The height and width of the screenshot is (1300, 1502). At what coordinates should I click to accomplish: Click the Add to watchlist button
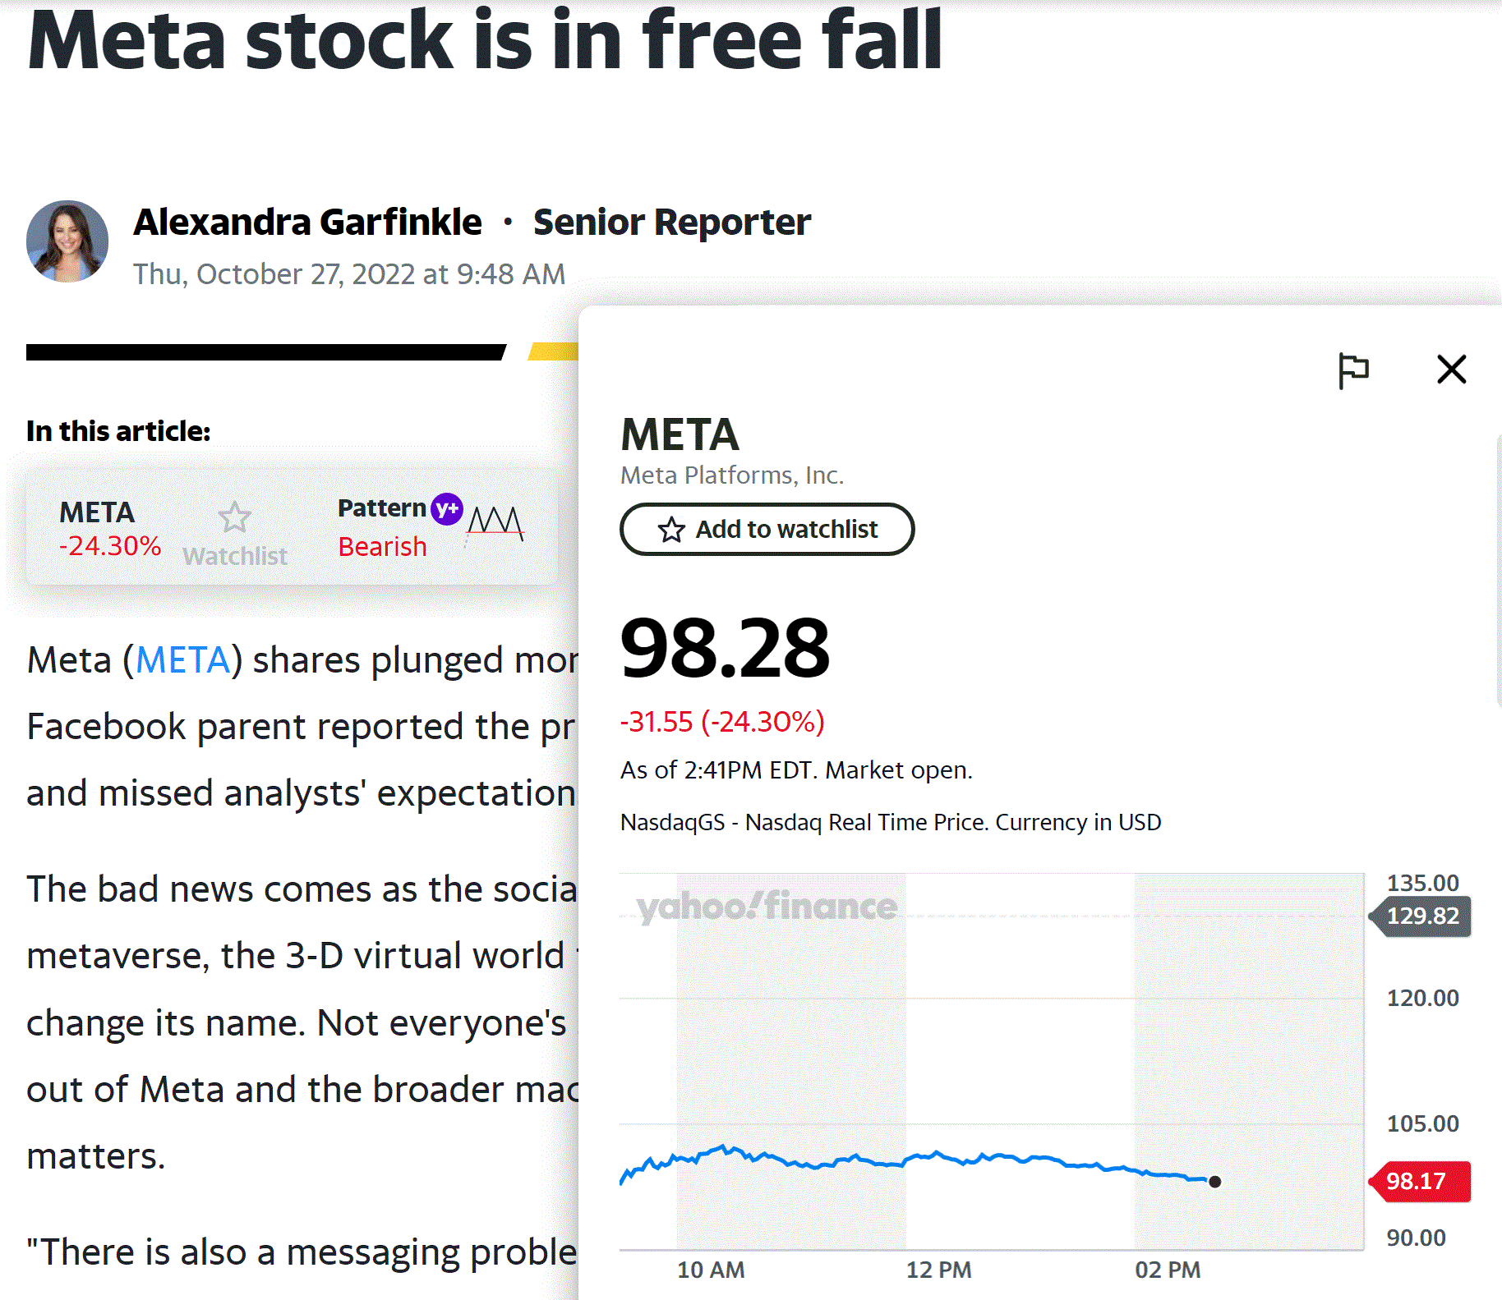[767, 530]
